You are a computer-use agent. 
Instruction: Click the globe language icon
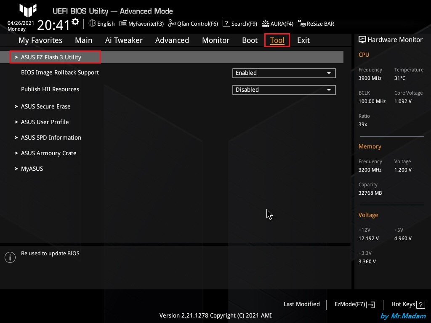(92, 24)
